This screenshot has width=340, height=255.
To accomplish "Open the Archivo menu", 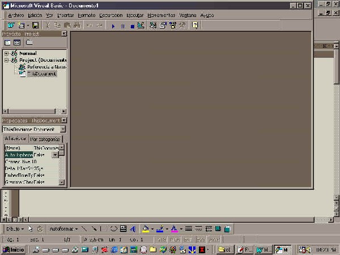I will click(16, 15).
